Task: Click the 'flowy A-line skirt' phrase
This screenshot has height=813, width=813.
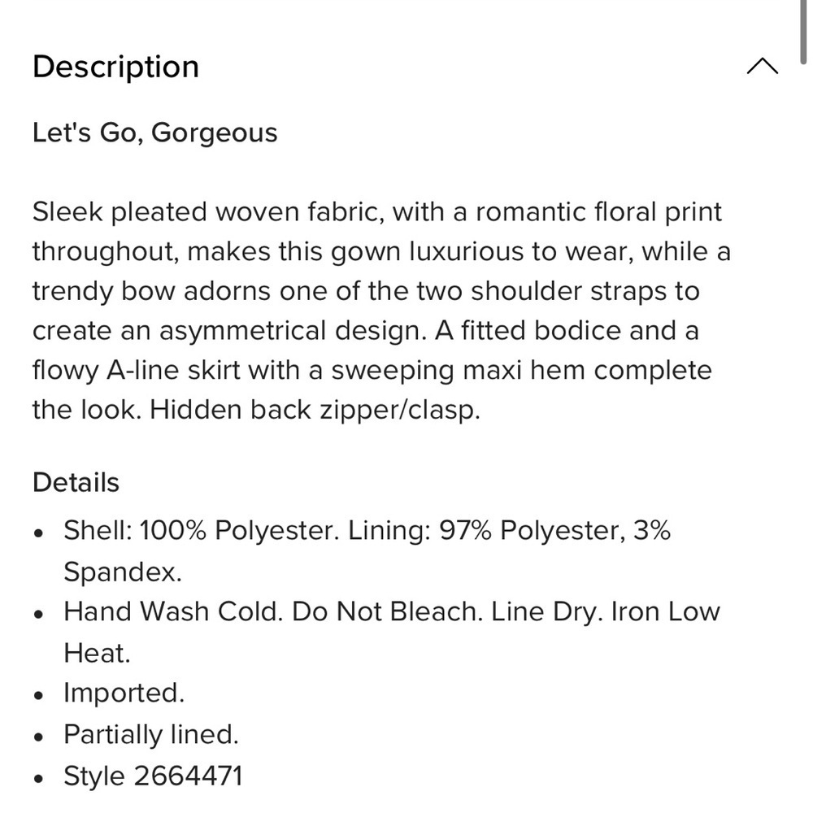Action: 136,371
